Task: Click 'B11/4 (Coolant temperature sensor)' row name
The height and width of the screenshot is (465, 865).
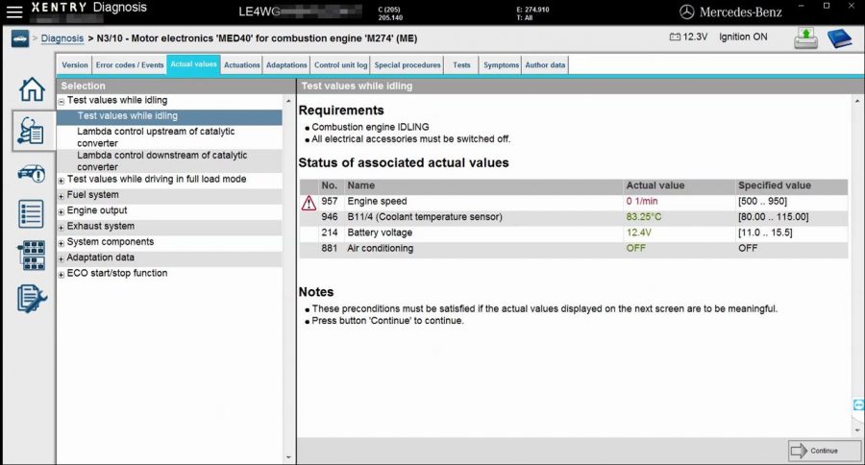Action: click(x=425, y=217)
